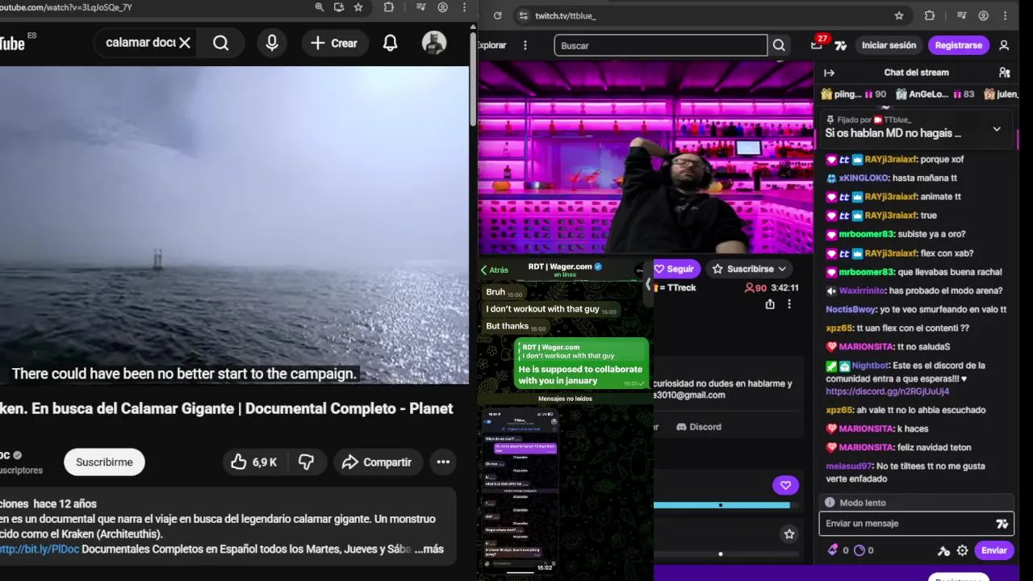Click the Twitch search magnifier button
The height and width of the screenshot is (581, 1033).
779,45
